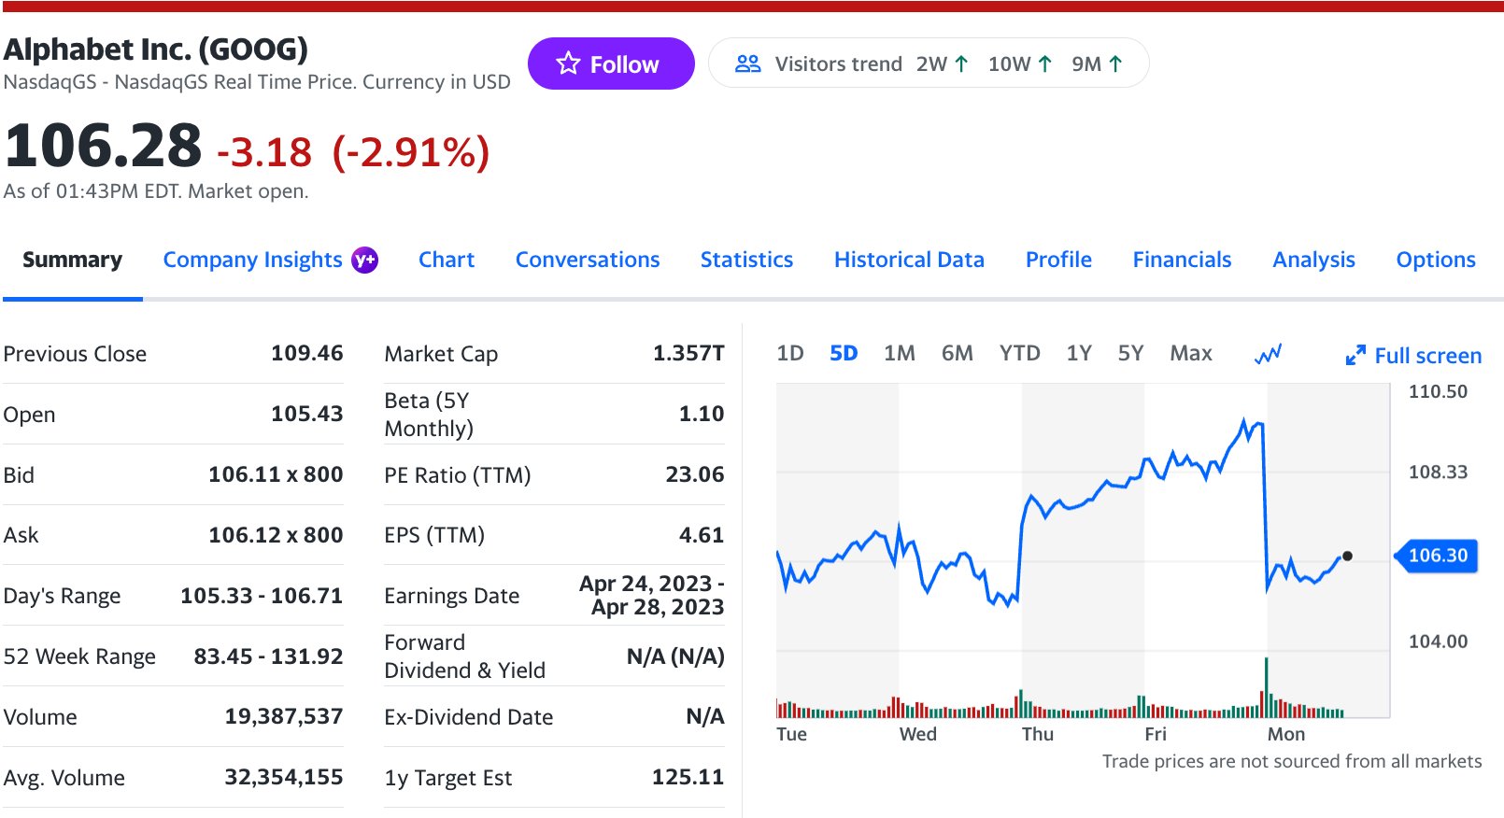Click Day's Range value 105.33 - 106.71
Screen dimensions: 1504x818
pos(262,596)
